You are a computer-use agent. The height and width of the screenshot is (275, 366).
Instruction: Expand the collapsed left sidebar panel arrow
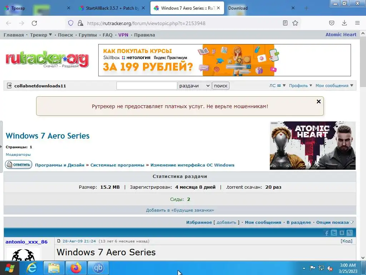click(x=1, y=146)
